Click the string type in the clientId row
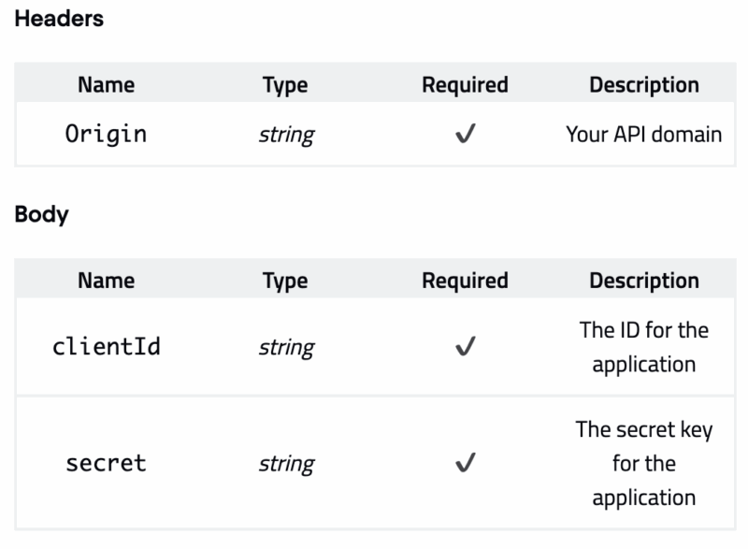The height and width of the screenshot is (549, 748). pyautogui.click(x=286, y=348)
